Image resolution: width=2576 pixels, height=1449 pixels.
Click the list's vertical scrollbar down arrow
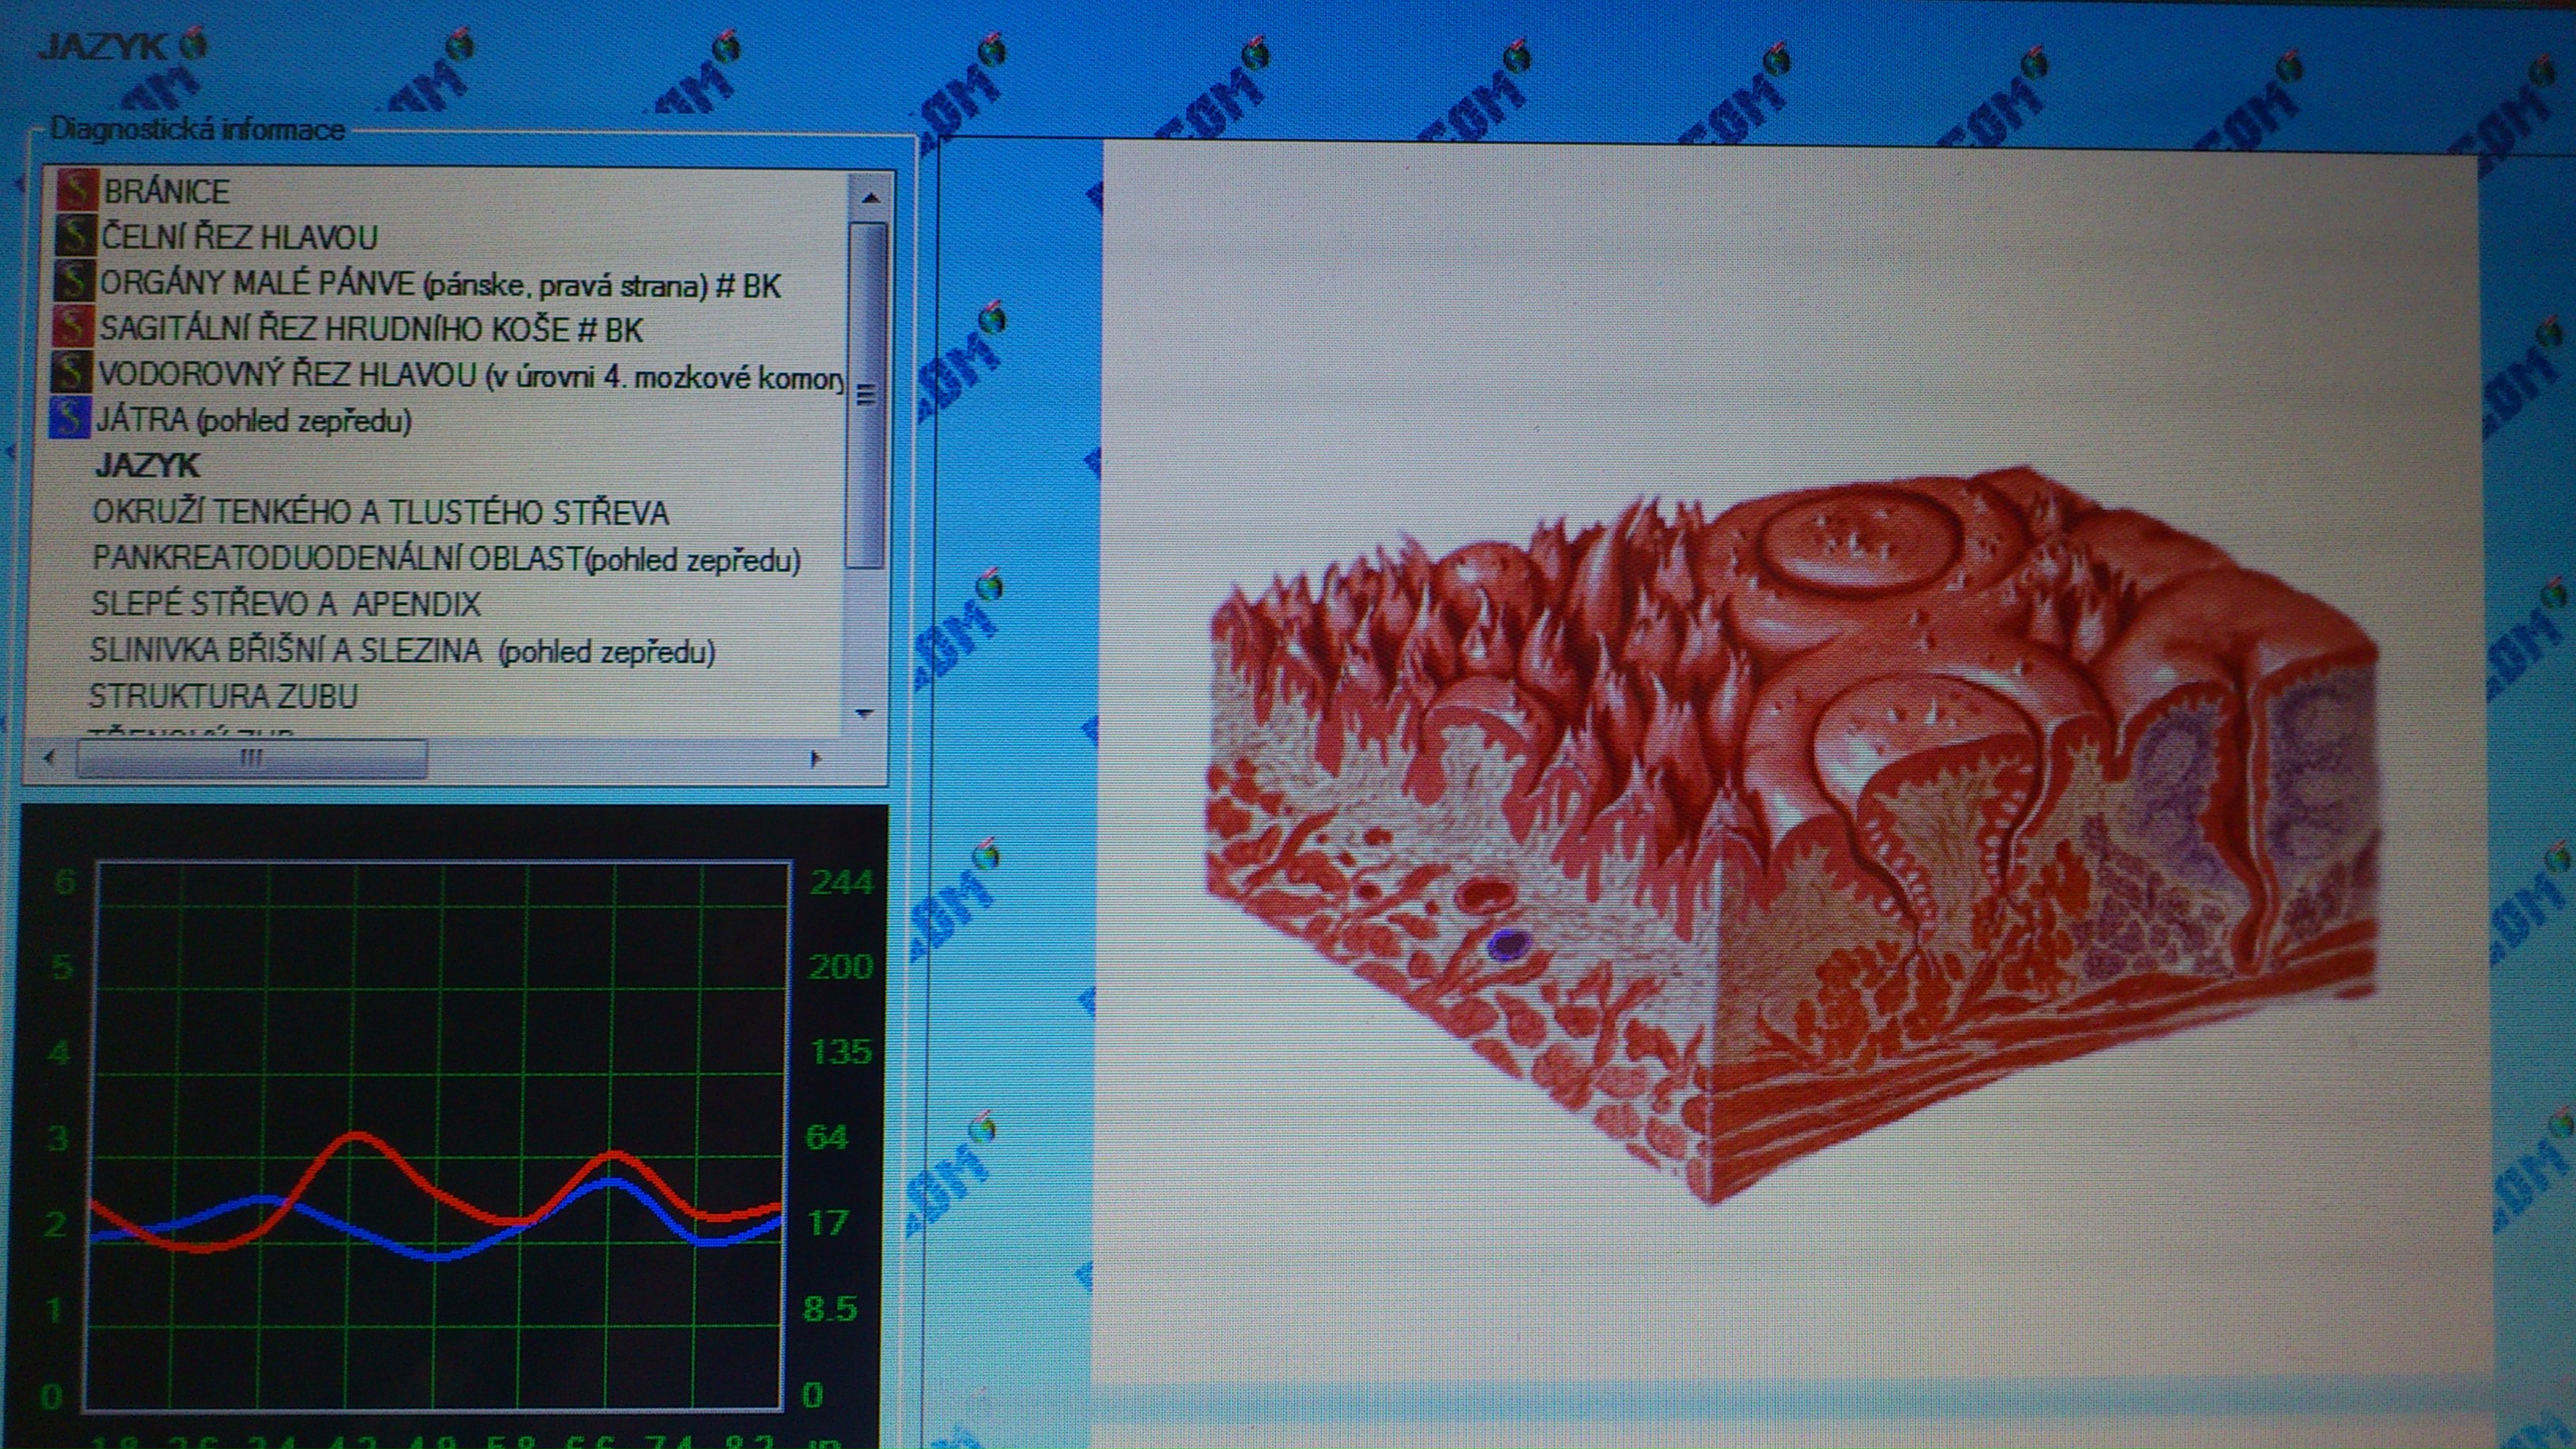(865, 713)
